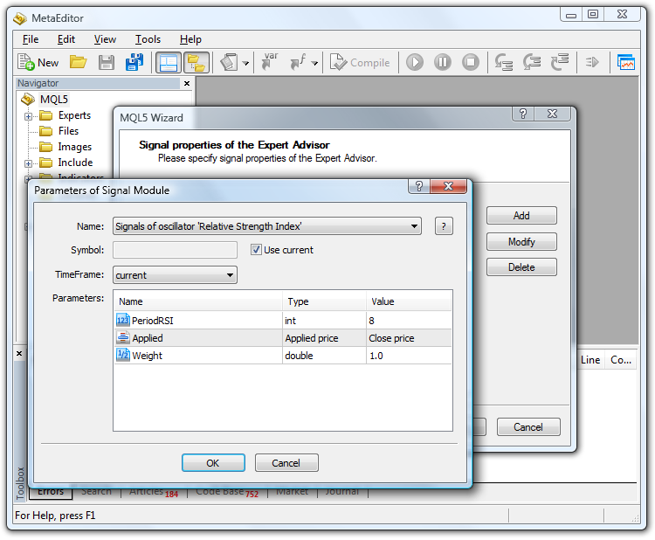The height and width of the screenshot is (540, 655).
Task: Start debugging with the play icon
Action: click(415, 62)
